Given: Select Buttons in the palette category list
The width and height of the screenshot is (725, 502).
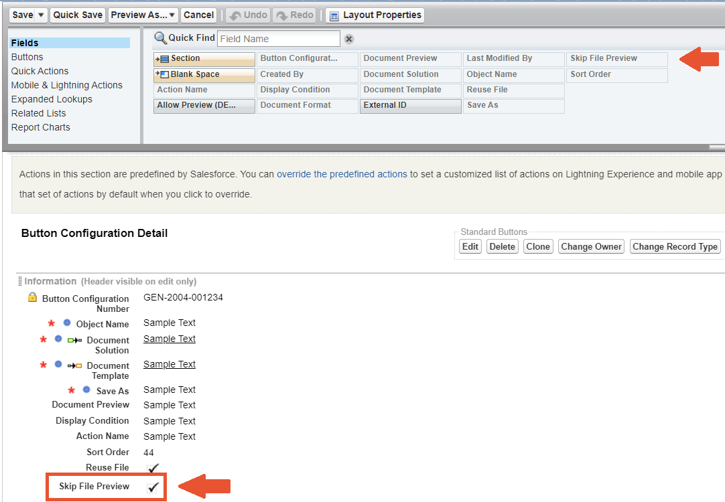Looking at the screenshot, I should click(27, 57).
